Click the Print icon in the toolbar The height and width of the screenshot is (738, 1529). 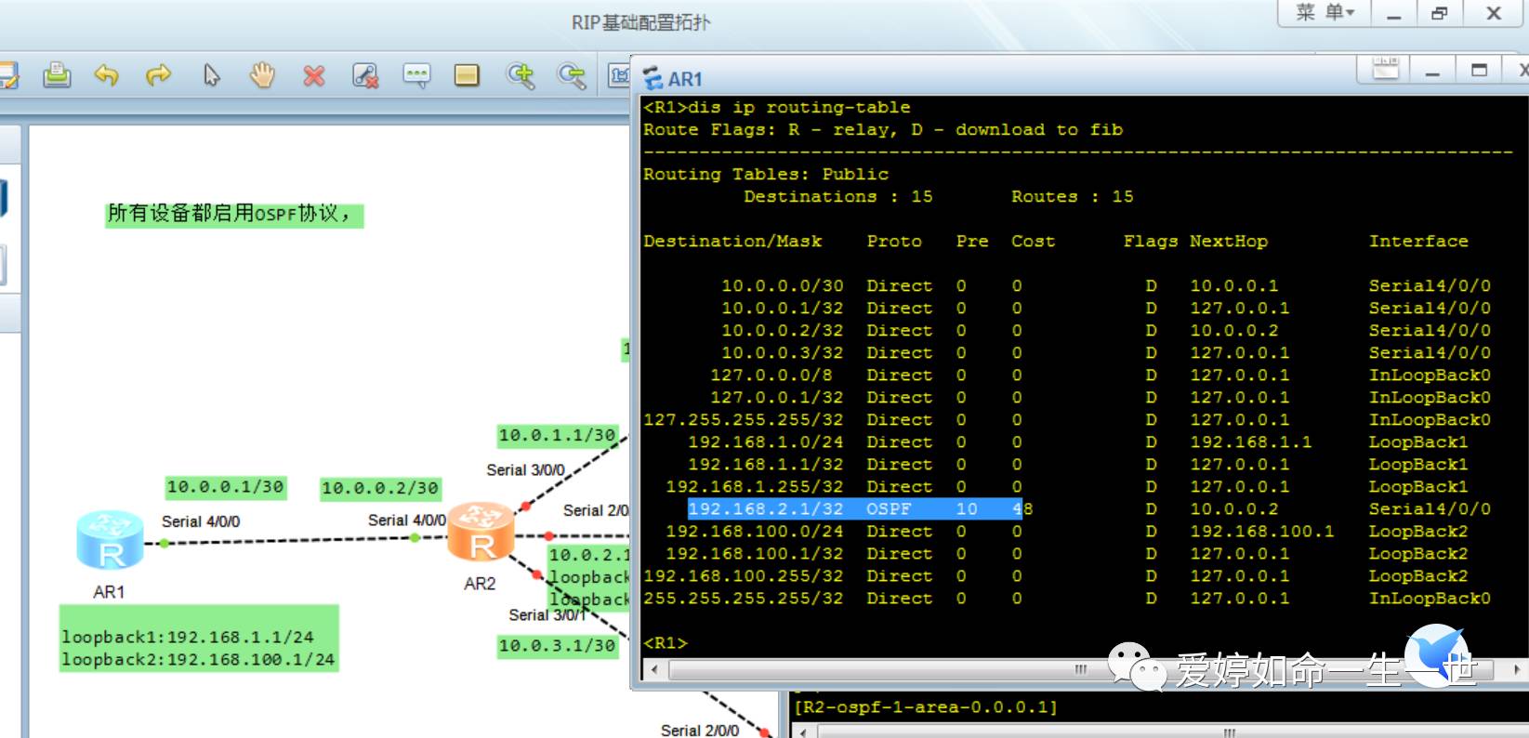57,75
